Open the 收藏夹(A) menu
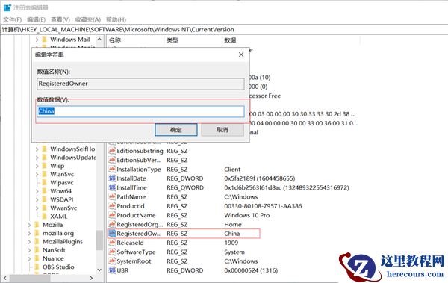The width and height of the screenshot is (448, 283). click(87, 19)
